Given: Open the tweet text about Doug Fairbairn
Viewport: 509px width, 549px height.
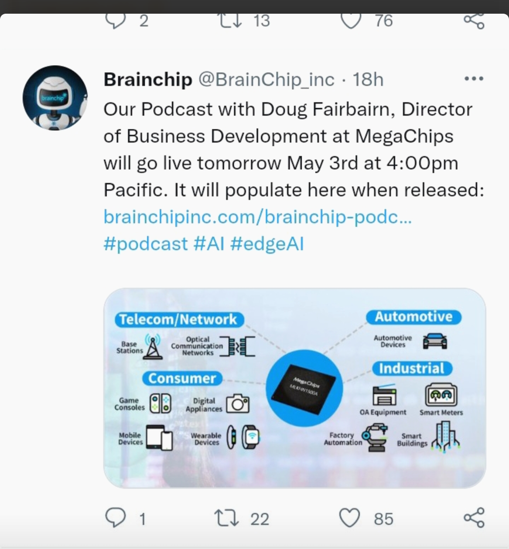Looking at the screenshot, I should coord(294,150).
